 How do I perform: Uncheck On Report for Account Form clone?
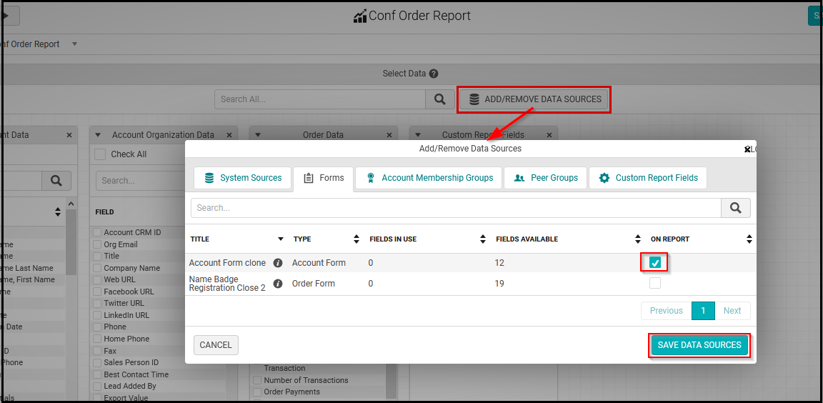654,262
